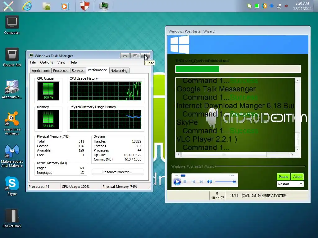Switch to the Applications tab
Screen dimensions: 318x238
coord(41,71)
